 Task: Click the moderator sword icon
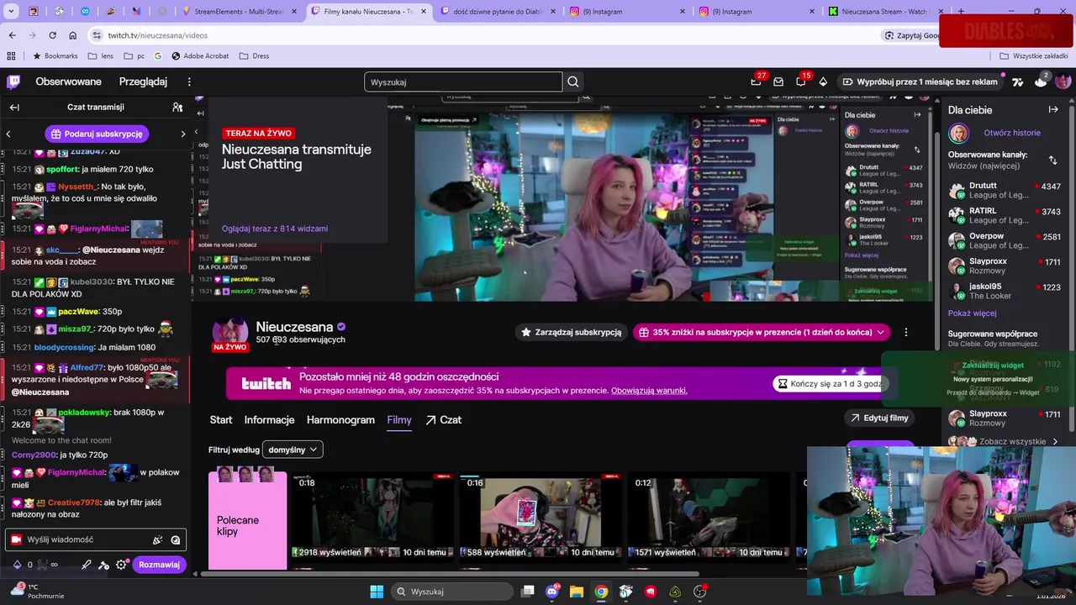tap(86, 565)
